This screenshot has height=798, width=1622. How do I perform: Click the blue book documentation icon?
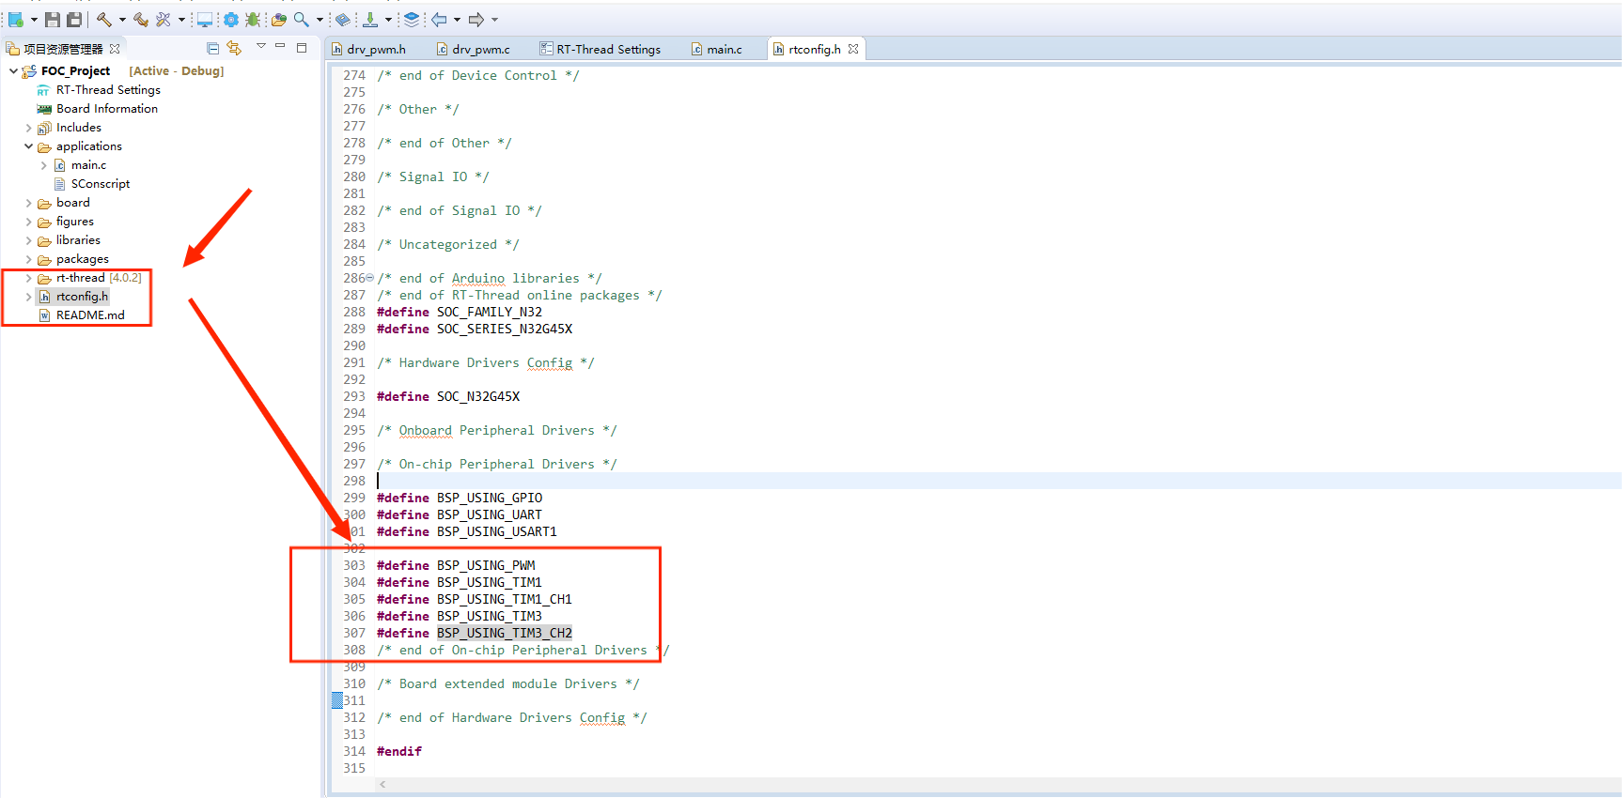click(343, 19)
